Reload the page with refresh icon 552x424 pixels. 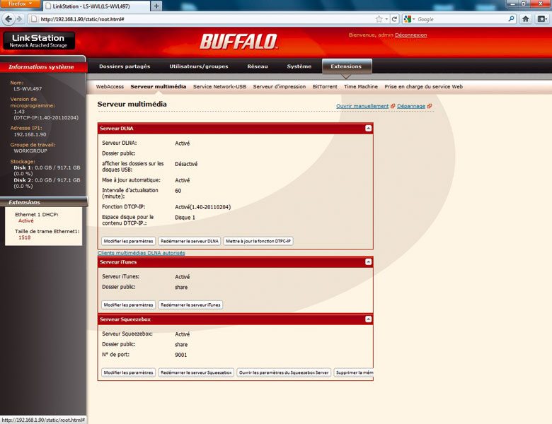coord(394,19)
